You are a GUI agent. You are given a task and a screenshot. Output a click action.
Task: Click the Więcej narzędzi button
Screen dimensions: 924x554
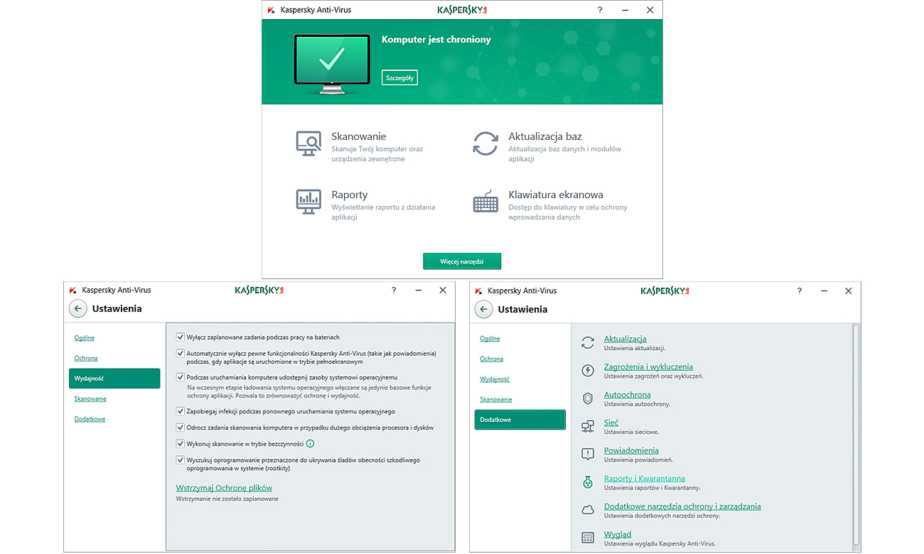[462, 261]
